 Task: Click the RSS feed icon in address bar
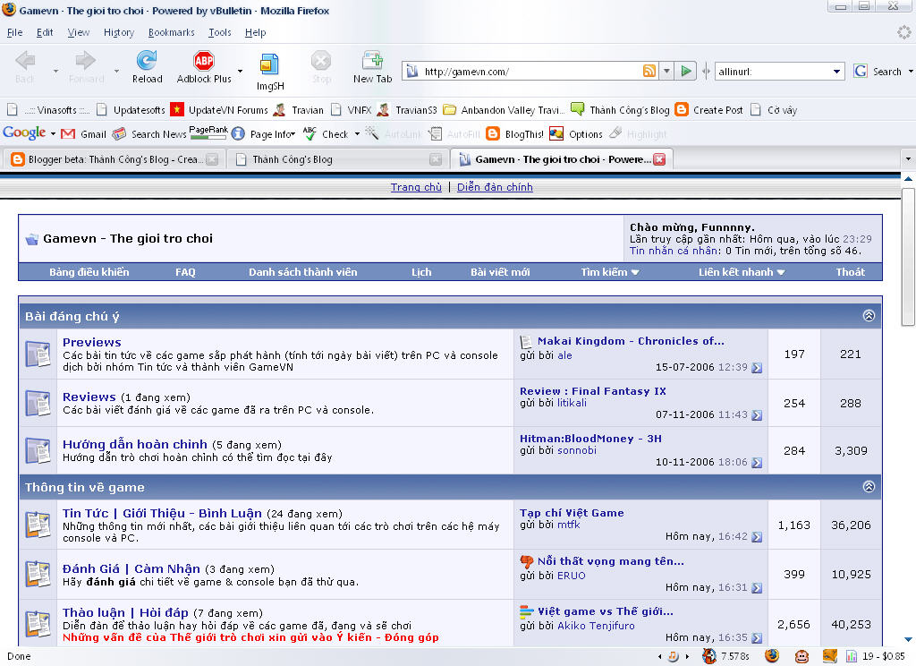click(x=649, y=72)
